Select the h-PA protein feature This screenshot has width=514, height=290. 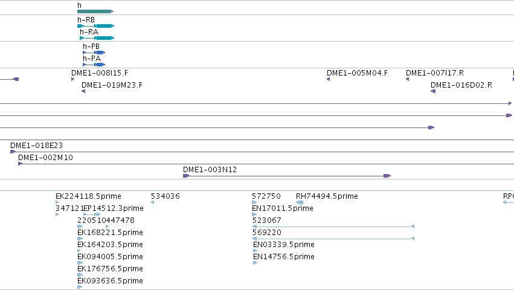click(x=94, y=65)
